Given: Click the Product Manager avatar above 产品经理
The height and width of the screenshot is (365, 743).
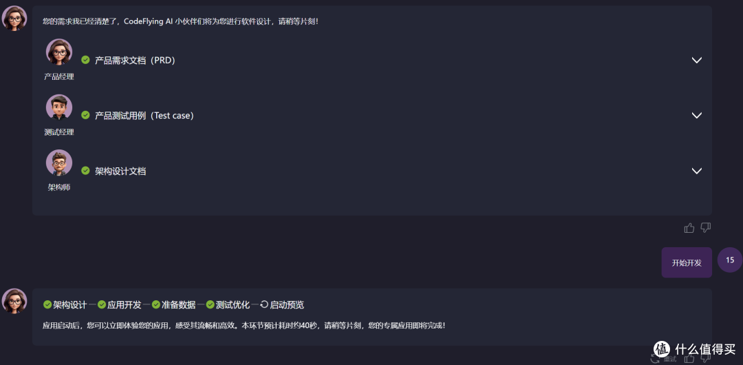Looking at the screenshot, I should pyautogui.click(x=59, y=52).
